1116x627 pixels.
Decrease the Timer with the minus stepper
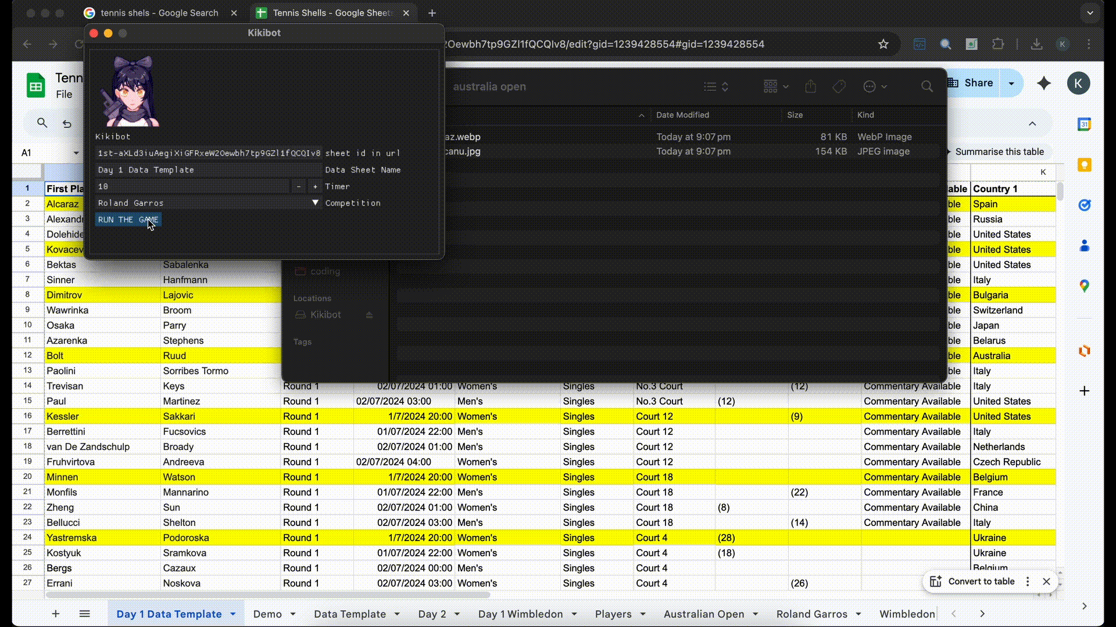[x=298, y=186]
